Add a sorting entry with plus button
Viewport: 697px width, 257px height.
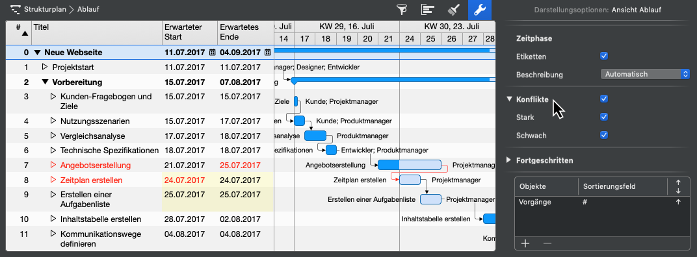pyautogui.click(x=525, y=243)
